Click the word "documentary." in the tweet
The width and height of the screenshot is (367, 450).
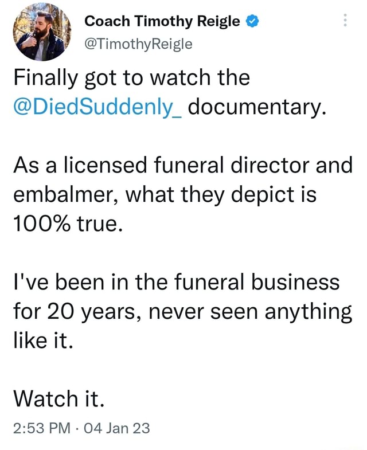click(x=255, y=107)
